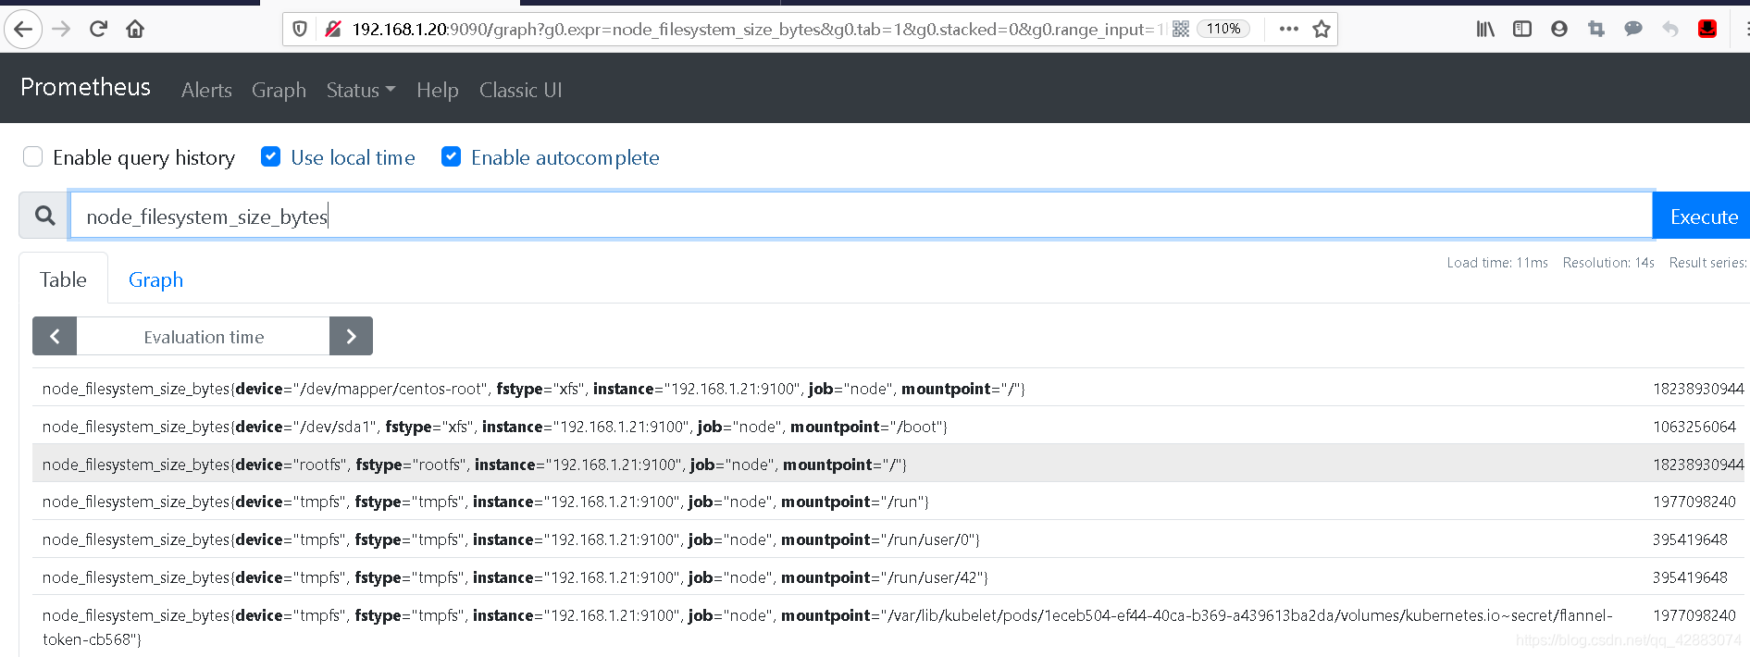This screenshot has height=657, width=1750.
Task: Select the rootfs device result row
Action: coord(888,464)
